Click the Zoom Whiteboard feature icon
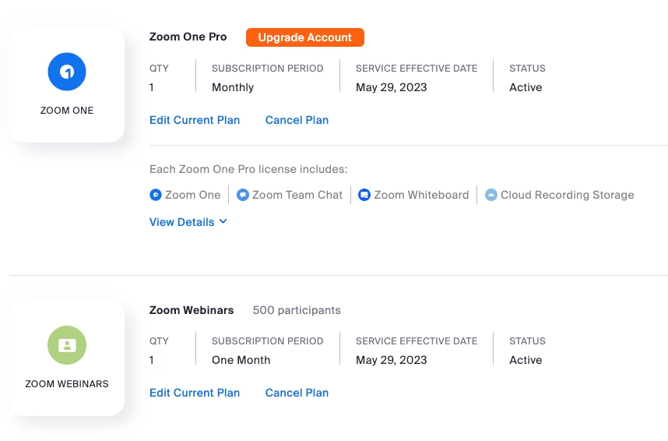668x441 pixels. tap(364, 195)
